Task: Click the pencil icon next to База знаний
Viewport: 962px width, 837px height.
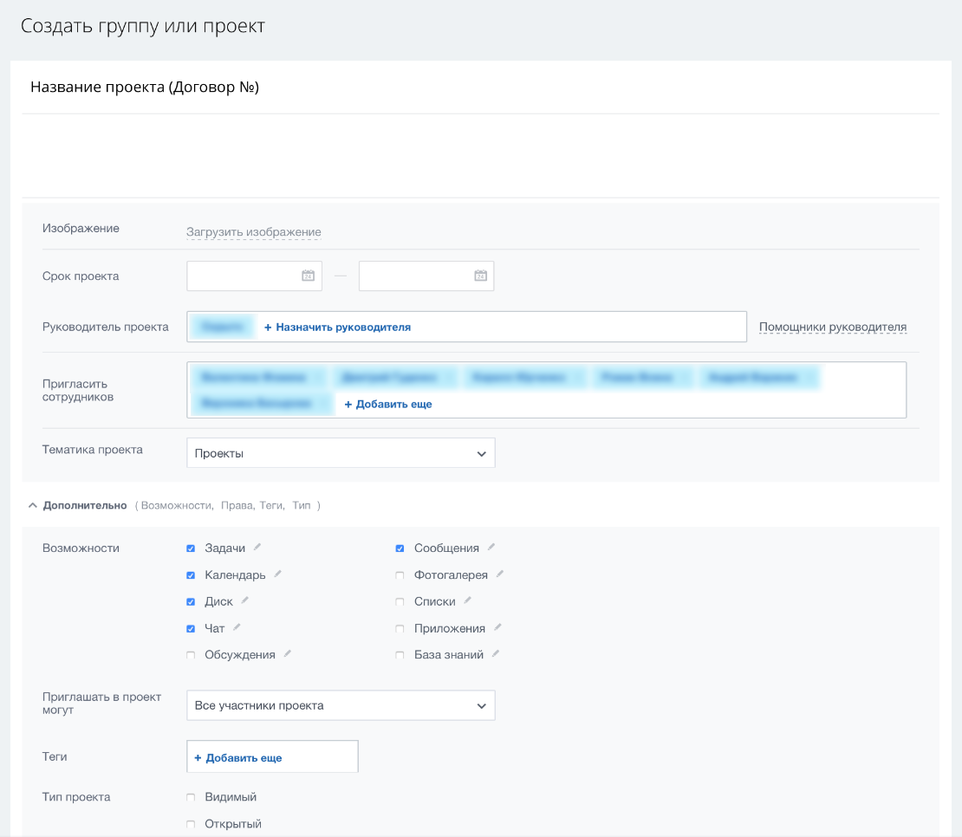Action: coord(496,654)
